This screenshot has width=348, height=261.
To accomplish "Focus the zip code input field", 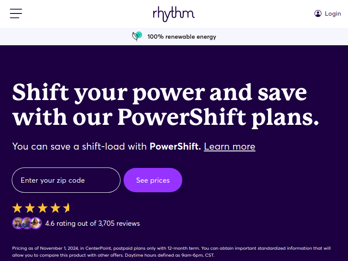I will pyautogui.click(x=66, y=180).
